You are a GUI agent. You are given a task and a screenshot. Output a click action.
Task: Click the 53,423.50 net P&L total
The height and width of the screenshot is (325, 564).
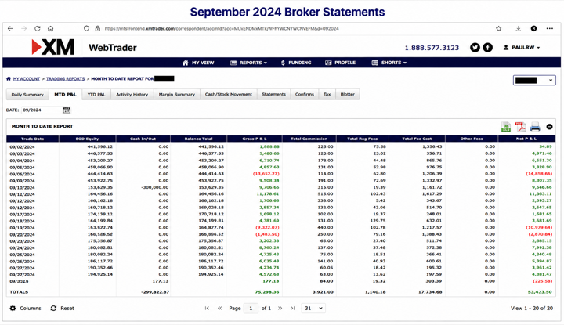540,292
